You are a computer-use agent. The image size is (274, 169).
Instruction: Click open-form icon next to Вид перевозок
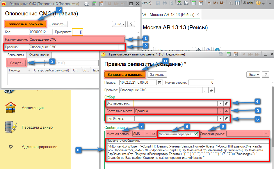(227, 103)
